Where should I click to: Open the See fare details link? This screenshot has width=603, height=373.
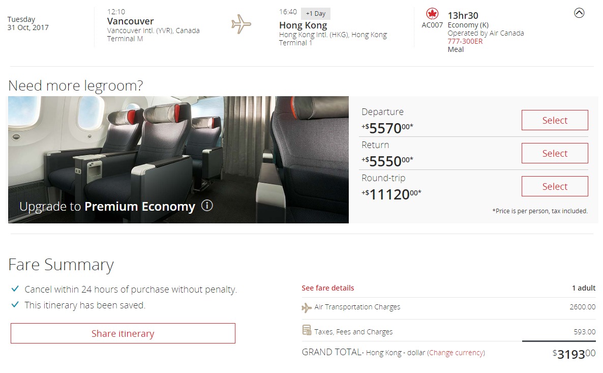327,288
